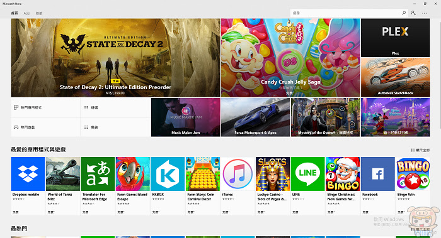Switch to the App tab

tap(26, 13)
